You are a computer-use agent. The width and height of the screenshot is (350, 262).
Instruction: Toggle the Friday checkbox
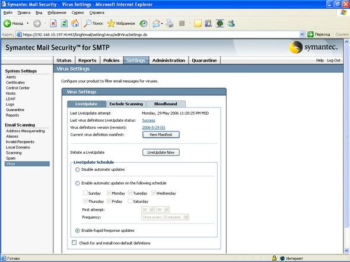click(109, 201)
